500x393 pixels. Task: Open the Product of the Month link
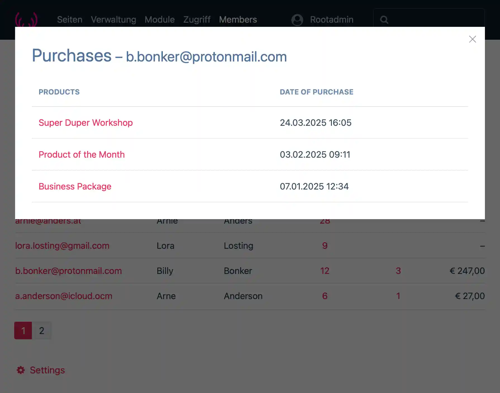[x=82, y=155]
